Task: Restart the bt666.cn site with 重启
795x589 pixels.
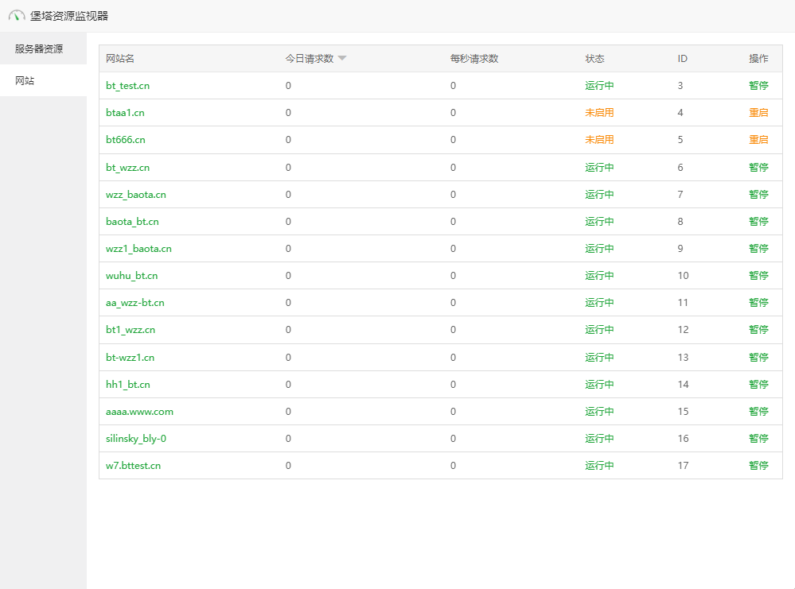Action: (x=758, y=140)
